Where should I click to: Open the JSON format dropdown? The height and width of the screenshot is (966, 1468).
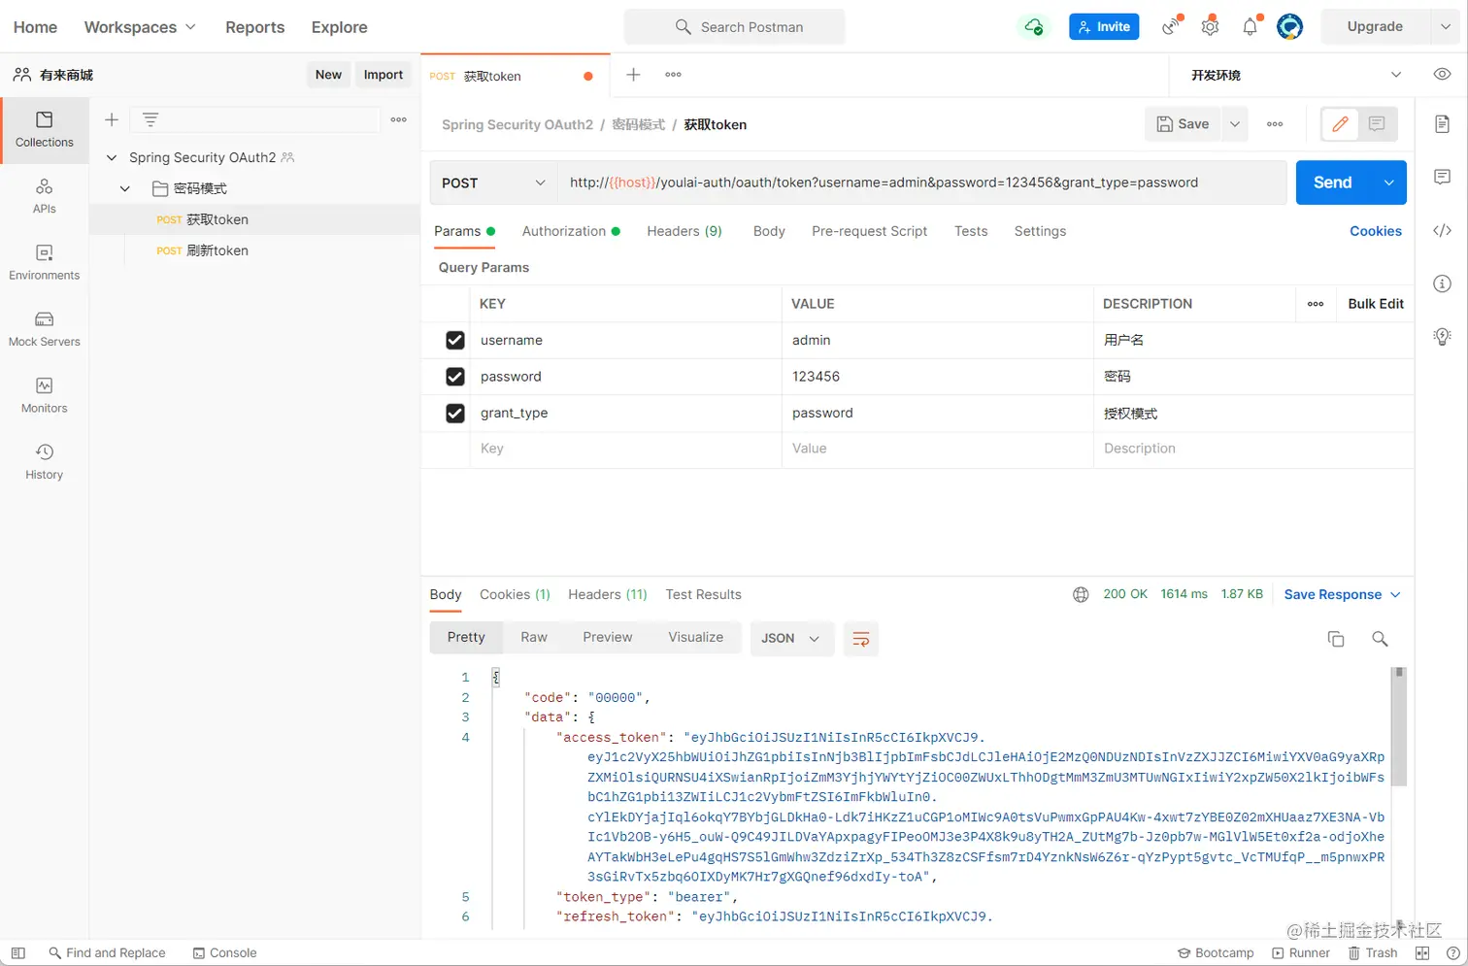(x=791, y=639)
